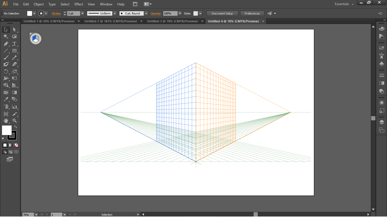Expand the variable width profile Uniform dropdown
Viewport: 387px width, 217px height.
[115, 13]
